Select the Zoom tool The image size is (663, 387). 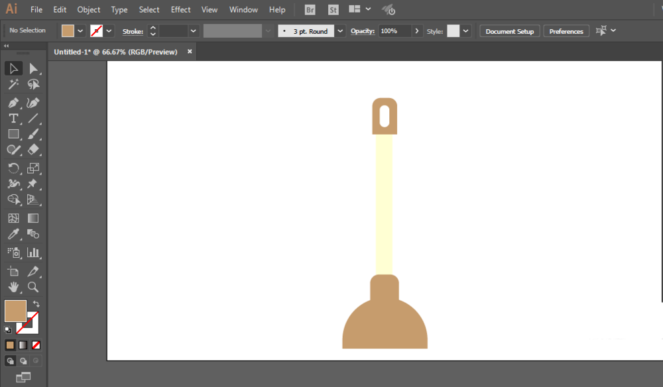33,288
